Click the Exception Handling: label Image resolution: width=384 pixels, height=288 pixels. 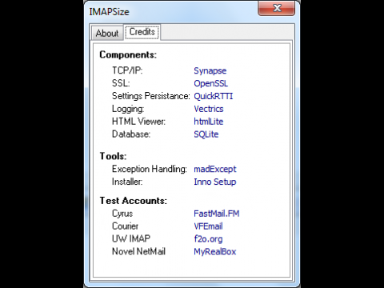point(150,169)
